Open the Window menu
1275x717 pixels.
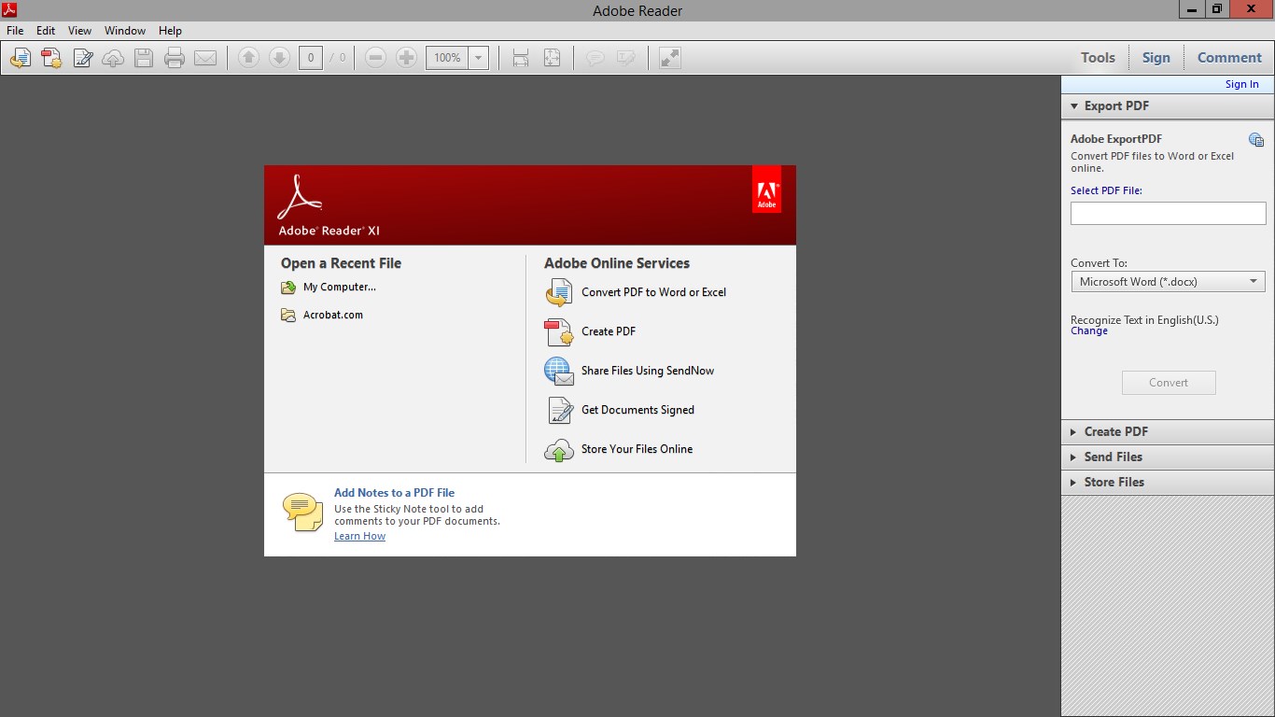coord(125,31)
